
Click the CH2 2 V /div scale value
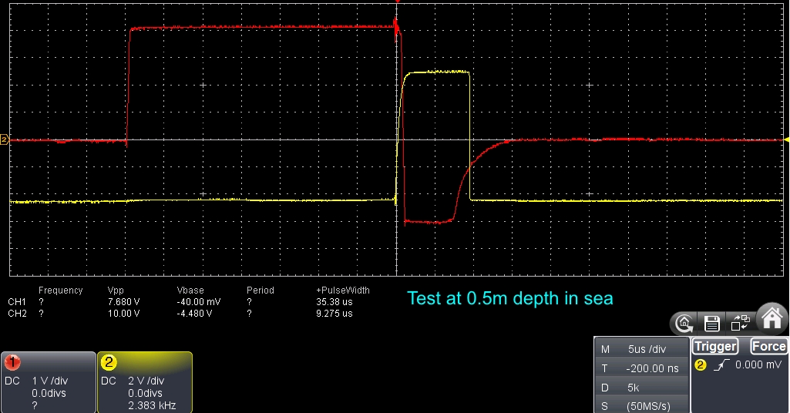(x=146, y=381)
